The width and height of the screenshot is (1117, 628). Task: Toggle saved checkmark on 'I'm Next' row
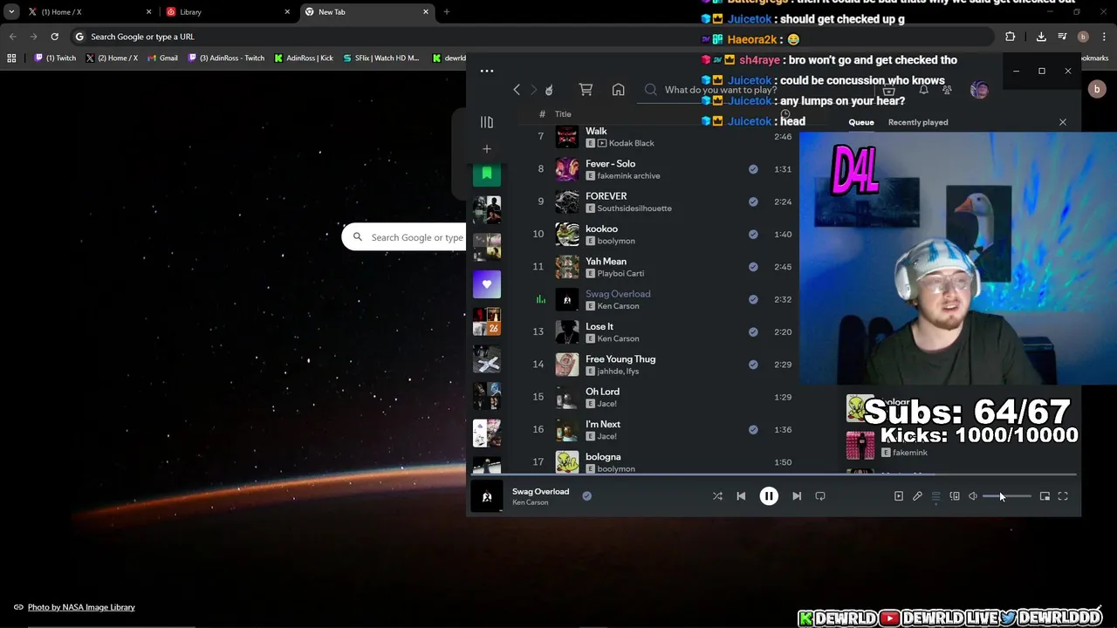point(753,429)
